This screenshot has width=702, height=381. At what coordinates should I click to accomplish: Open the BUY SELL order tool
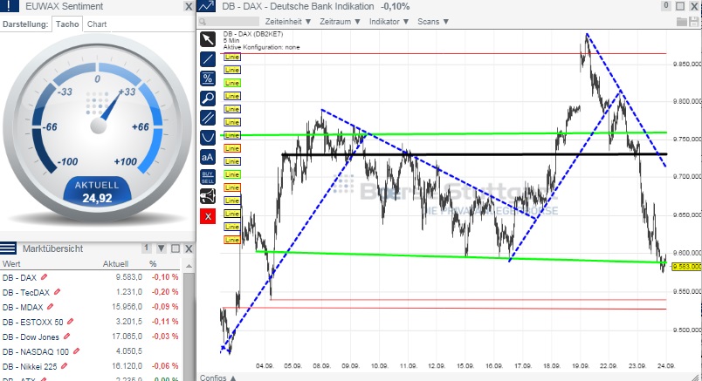click(208, 177)
